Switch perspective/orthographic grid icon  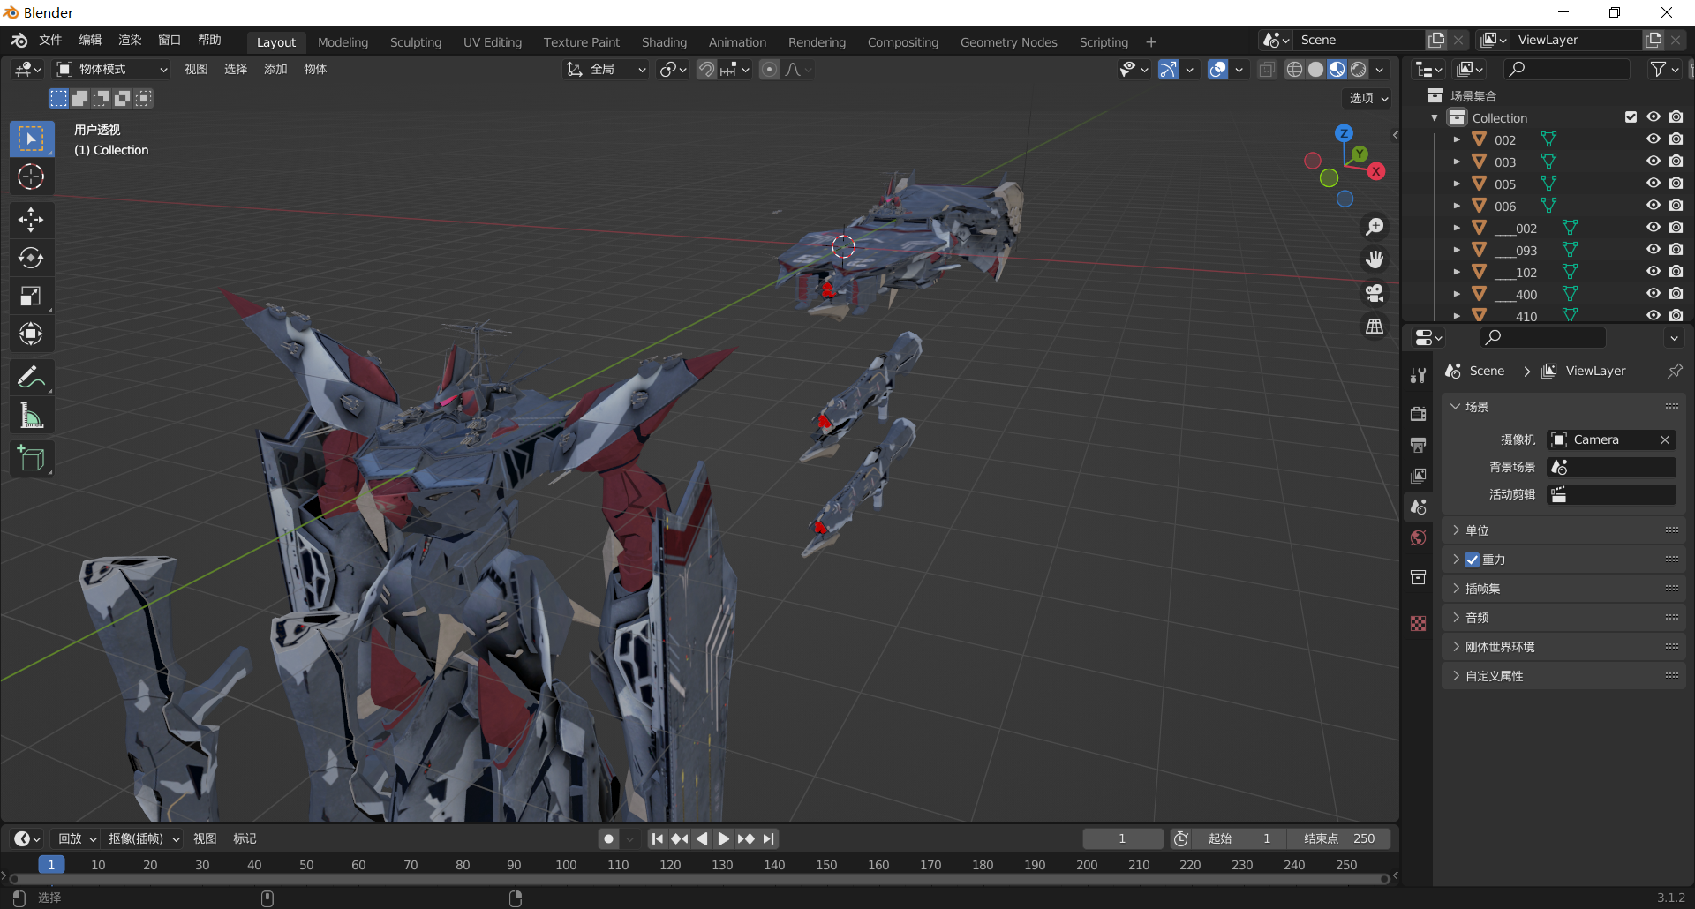tap(1375, 327)
